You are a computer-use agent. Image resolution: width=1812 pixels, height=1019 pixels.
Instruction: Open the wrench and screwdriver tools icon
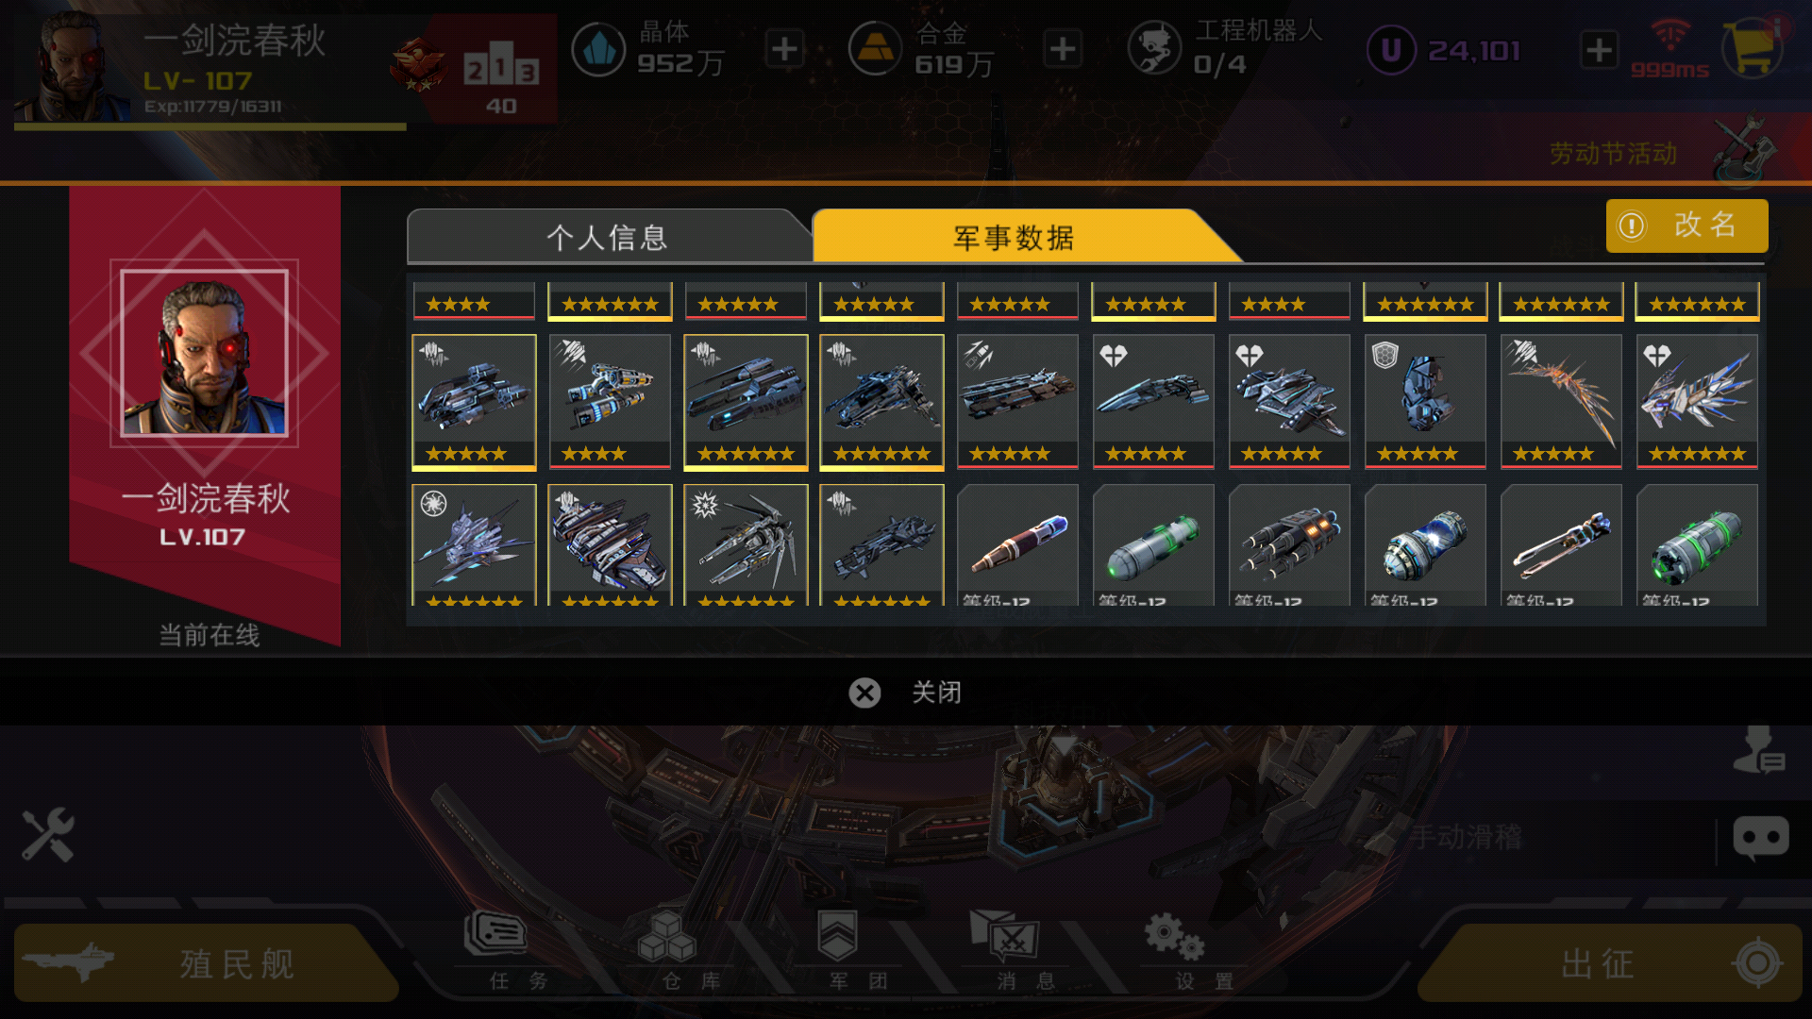point(48,835)
